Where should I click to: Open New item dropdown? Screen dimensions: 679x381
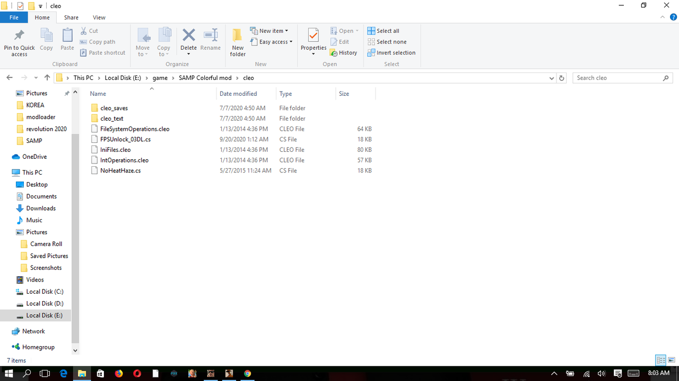[269, 31]
